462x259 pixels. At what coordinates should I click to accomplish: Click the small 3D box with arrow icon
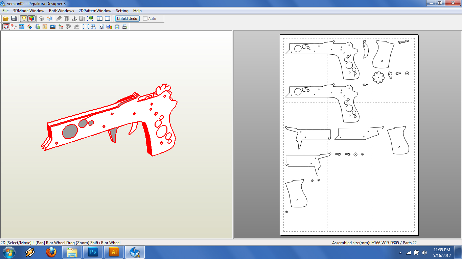point(61,27)
